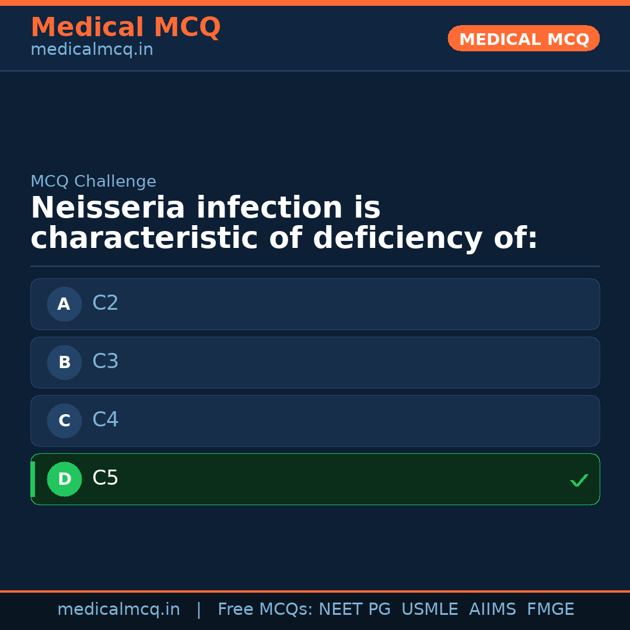Click the Neisseria infection question text
This screenshot has width=630, height=630.
click(x=283, y=223)
